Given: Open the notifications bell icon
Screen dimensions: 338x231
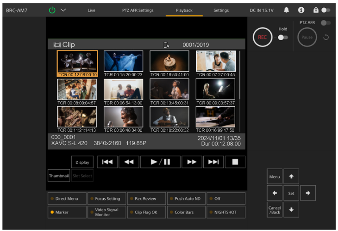Looking at the screenshot, I should pos(287,10).
